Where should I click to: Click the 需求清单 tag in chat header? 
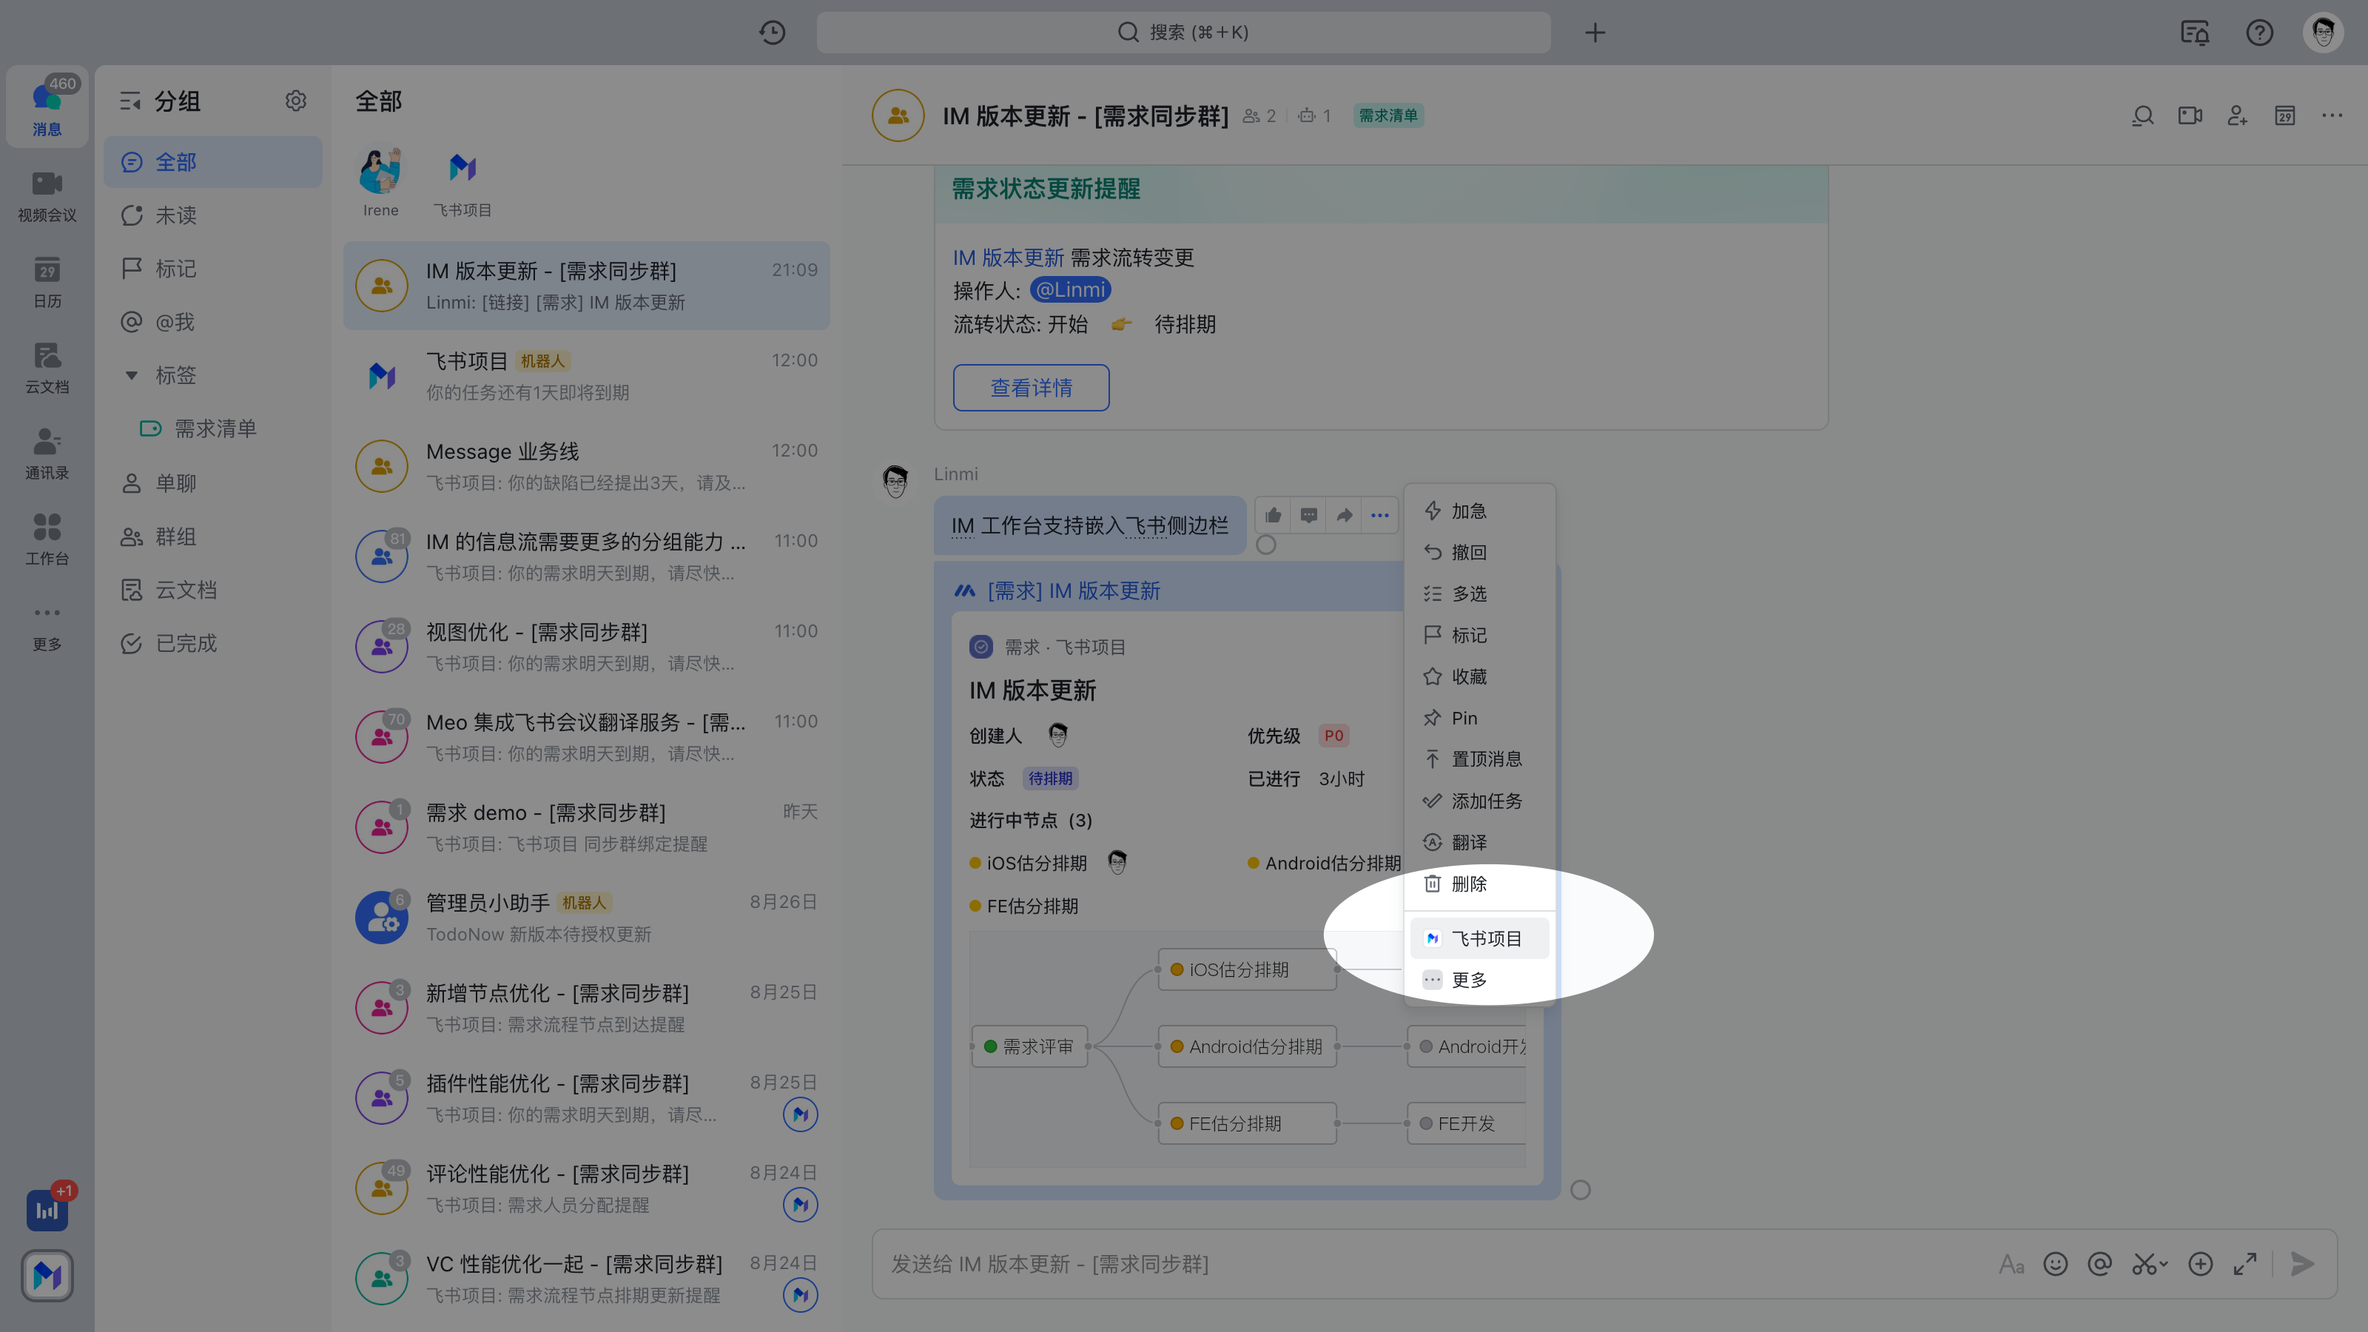tap(1388, 116)
